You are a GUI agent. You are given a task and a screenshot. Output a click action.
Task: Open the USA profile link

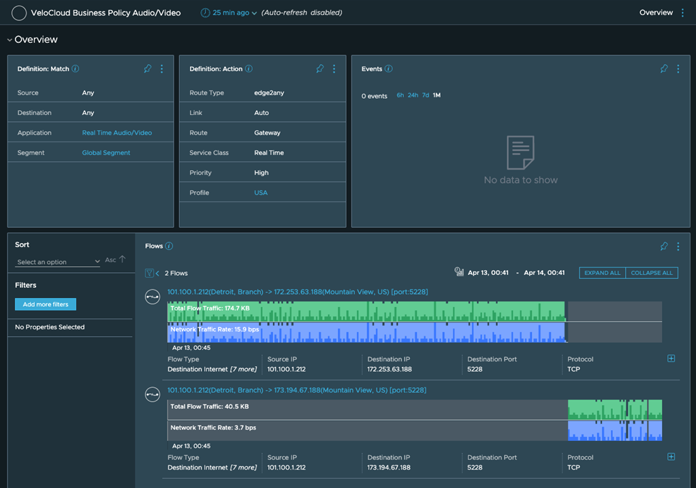261,193
